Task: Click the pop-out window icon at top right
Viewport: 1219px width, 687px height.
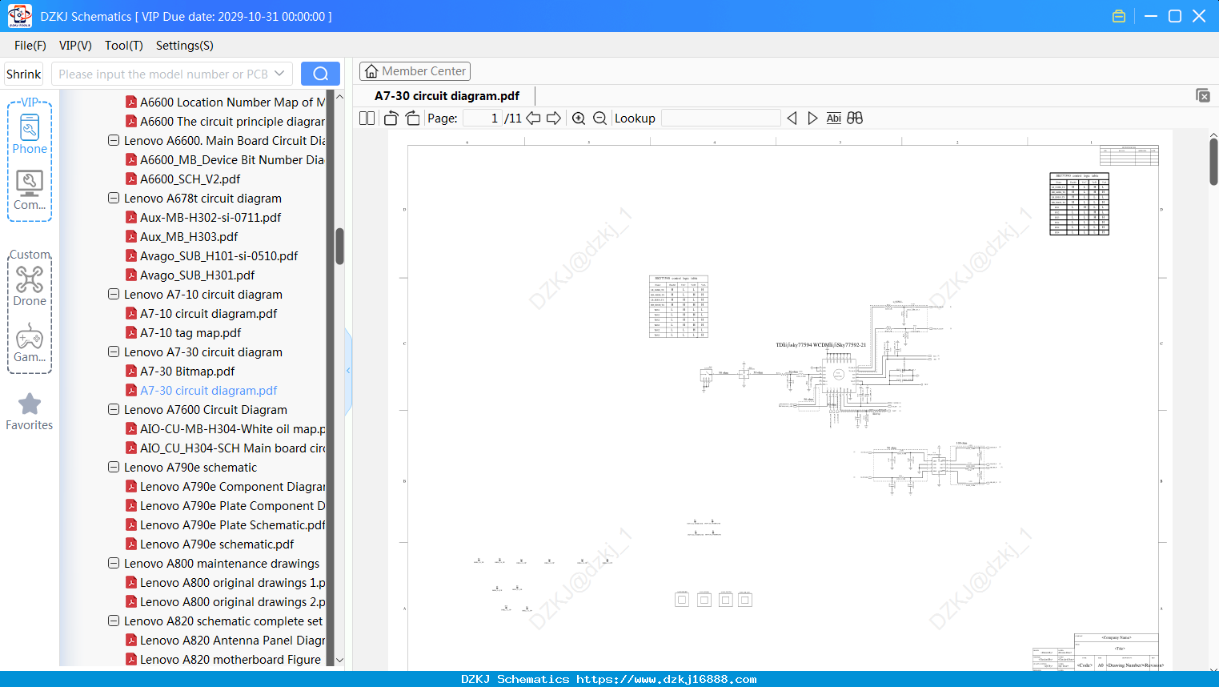Action: click(x=1203, y=95)
